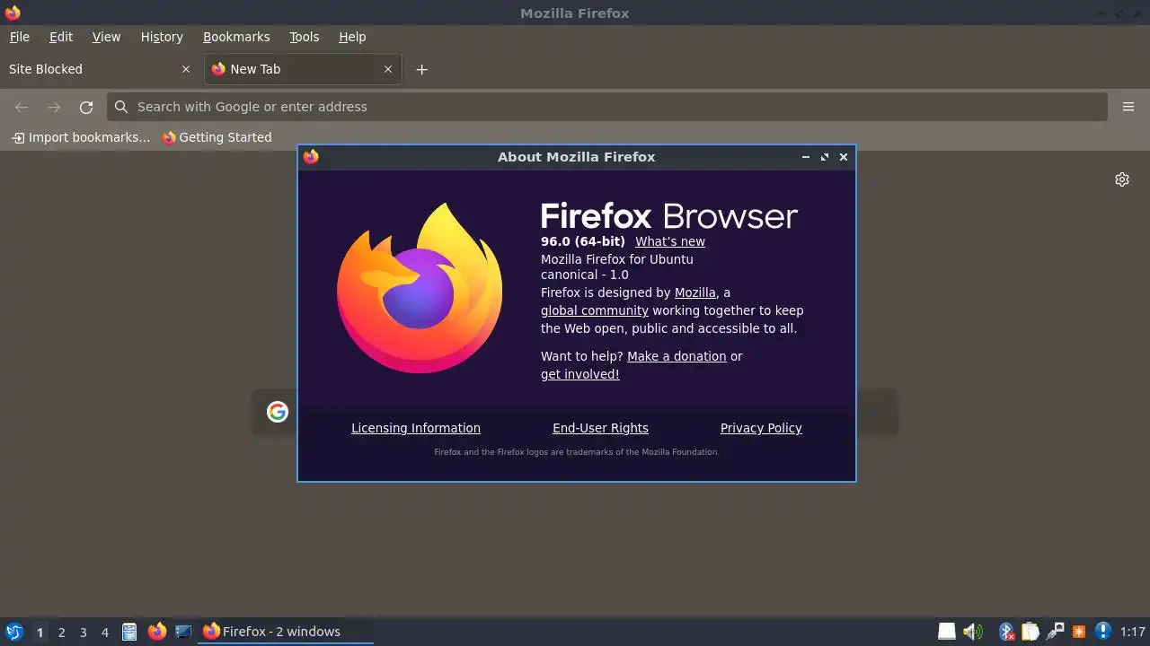Open the Bluetooth tray icon
This screenshot has height=646, width=1150.
coord(1007,632)
